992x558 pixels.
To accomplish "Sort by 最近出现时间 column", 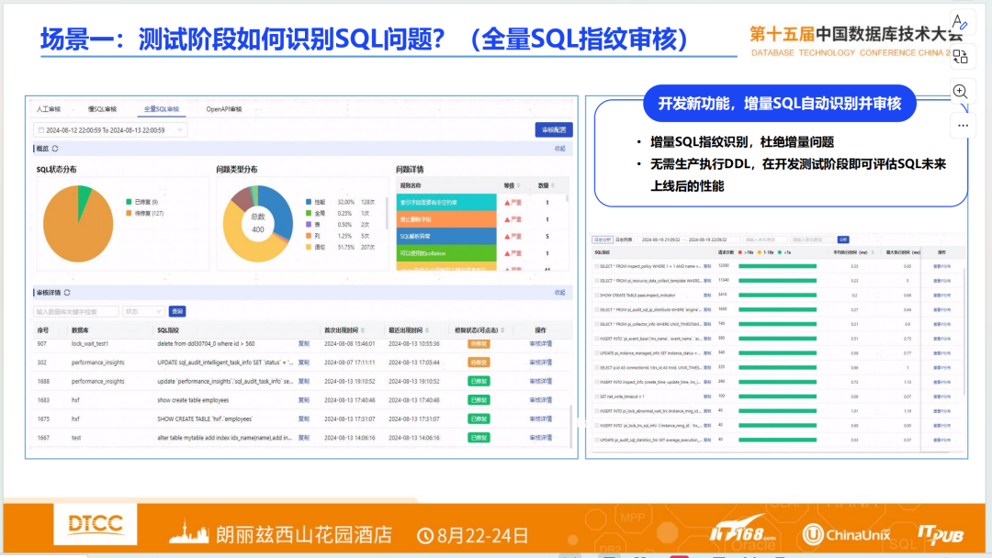I will coord(428,330).
